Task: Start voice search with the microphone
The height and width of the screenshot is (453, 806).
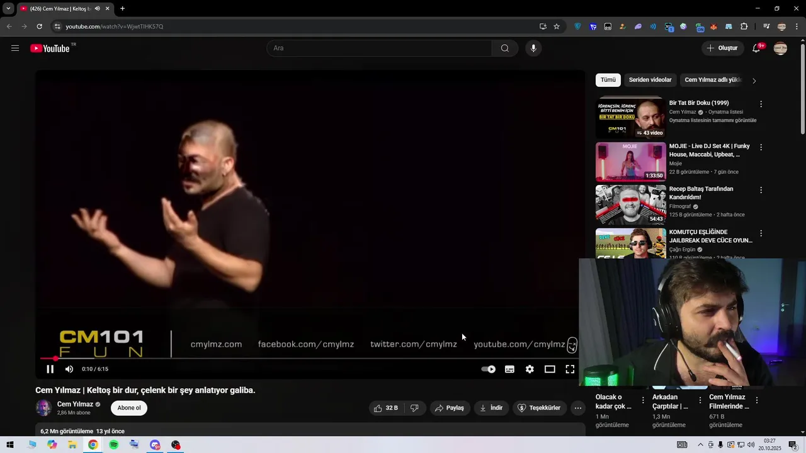Action: [533, 48]
